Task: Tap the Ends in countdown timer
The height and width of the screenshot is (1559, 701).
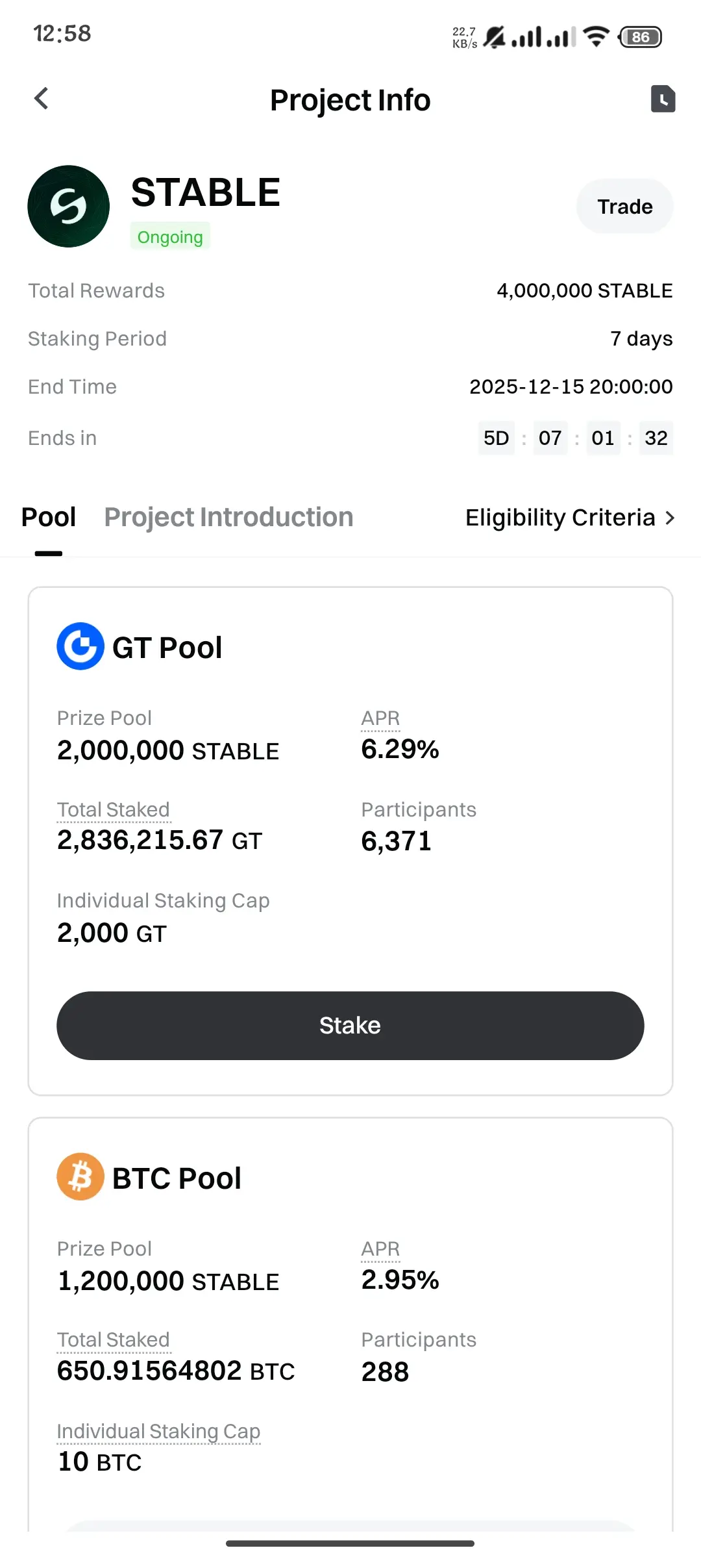Action: pyautogui.click(x=575, y=438)
